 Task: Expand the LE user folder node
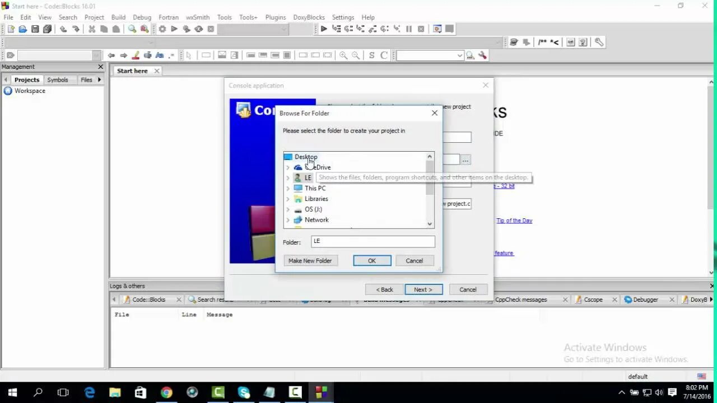[288, 178]
